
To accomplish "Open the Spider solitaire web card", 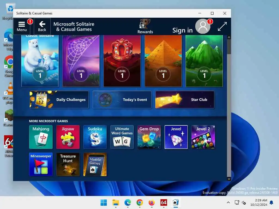I will [81, 61].
